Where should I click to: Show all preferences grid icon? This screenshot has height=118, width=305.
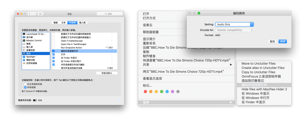coord(40,14)
